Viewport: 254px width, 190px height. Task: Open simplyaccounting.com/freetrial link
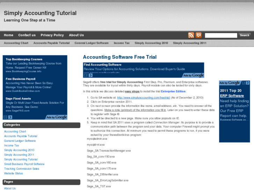[144, 98]
